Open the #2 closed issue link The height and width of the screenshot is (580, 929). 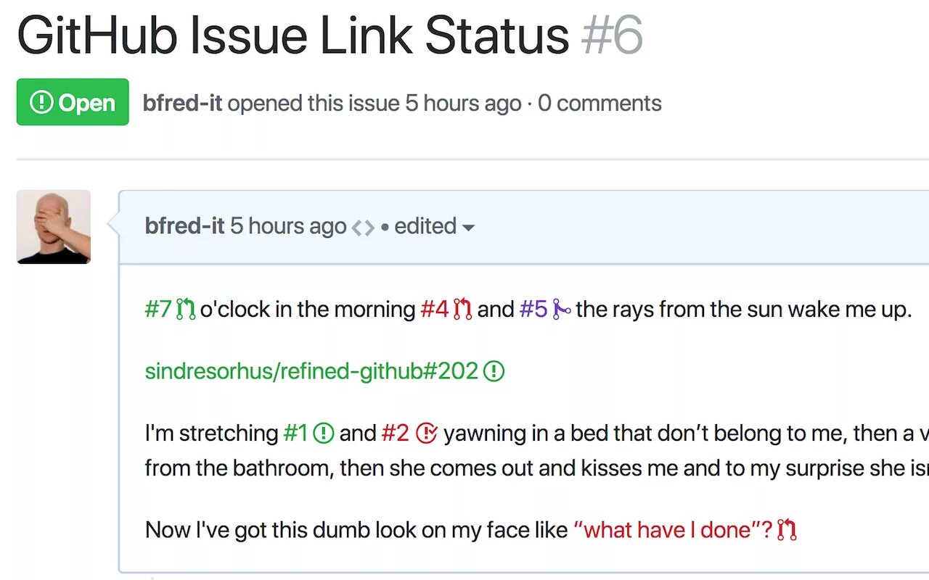[396, 434]
